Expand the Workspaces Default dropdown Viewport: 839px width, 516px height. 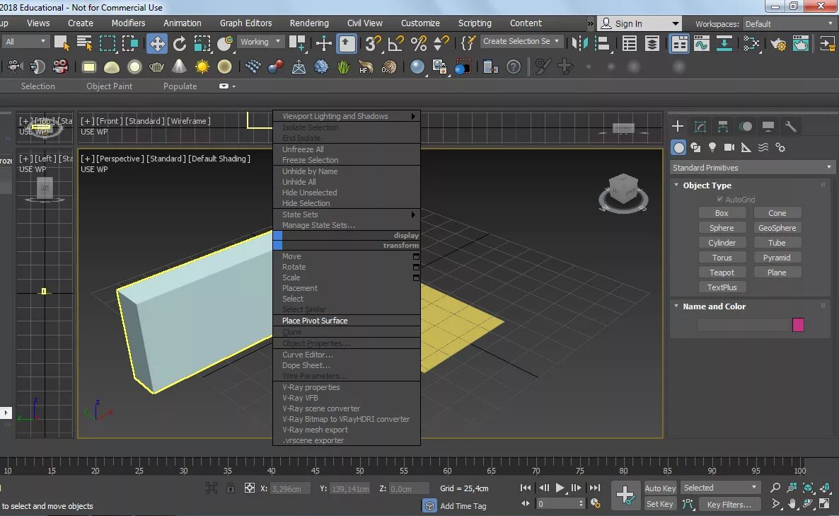click(x=789, y=24)
